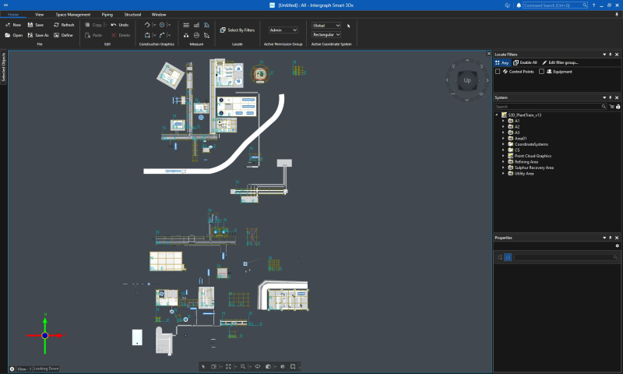Image resolution: width=623 pixels, height=374 pixels.
Task: Open the Home ribbon tab
Action: [x=13, y=14]
